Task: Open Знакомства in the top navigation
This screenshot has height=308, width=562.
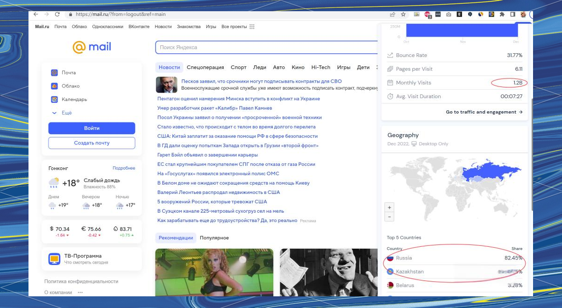Action: [x=189, y=27]
